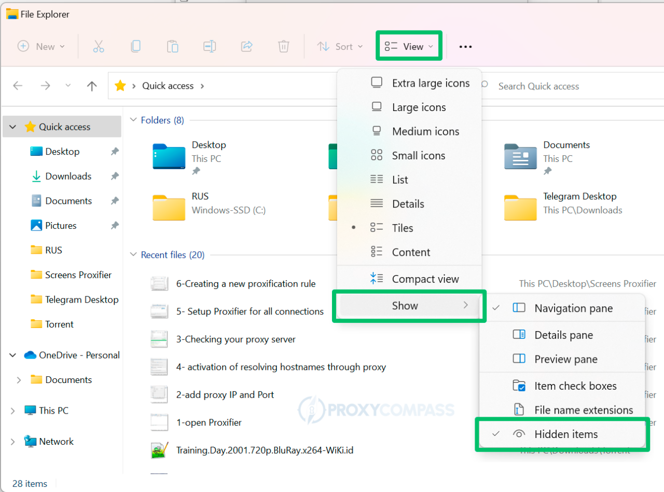Click the Up navigation arrow
The image size is (664, 492).
(91, 86)
